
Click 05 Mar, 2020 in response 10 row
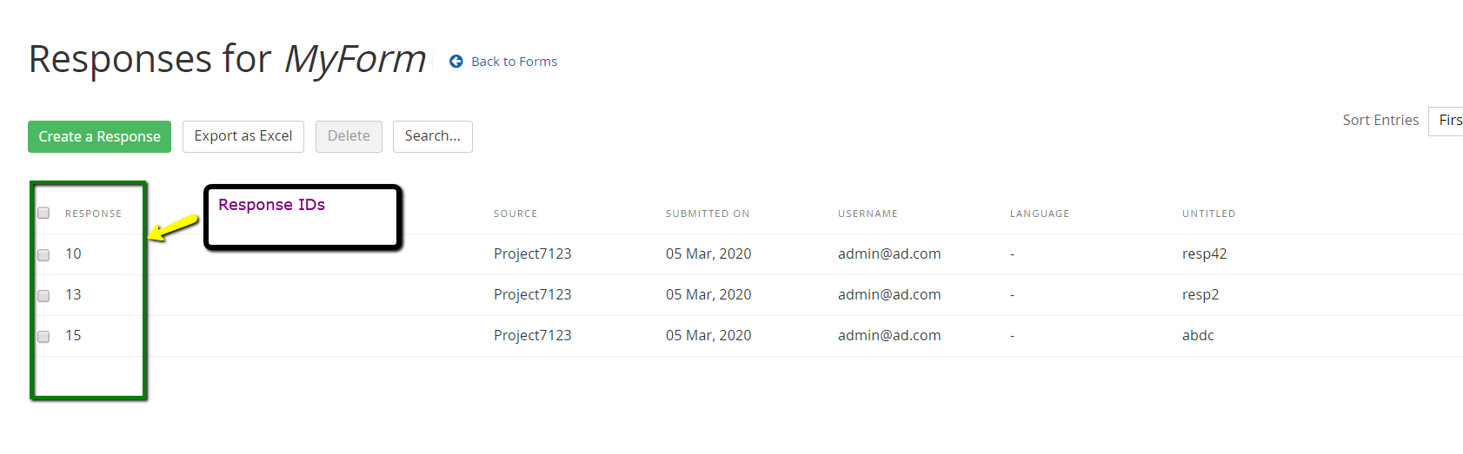(708, 253)
